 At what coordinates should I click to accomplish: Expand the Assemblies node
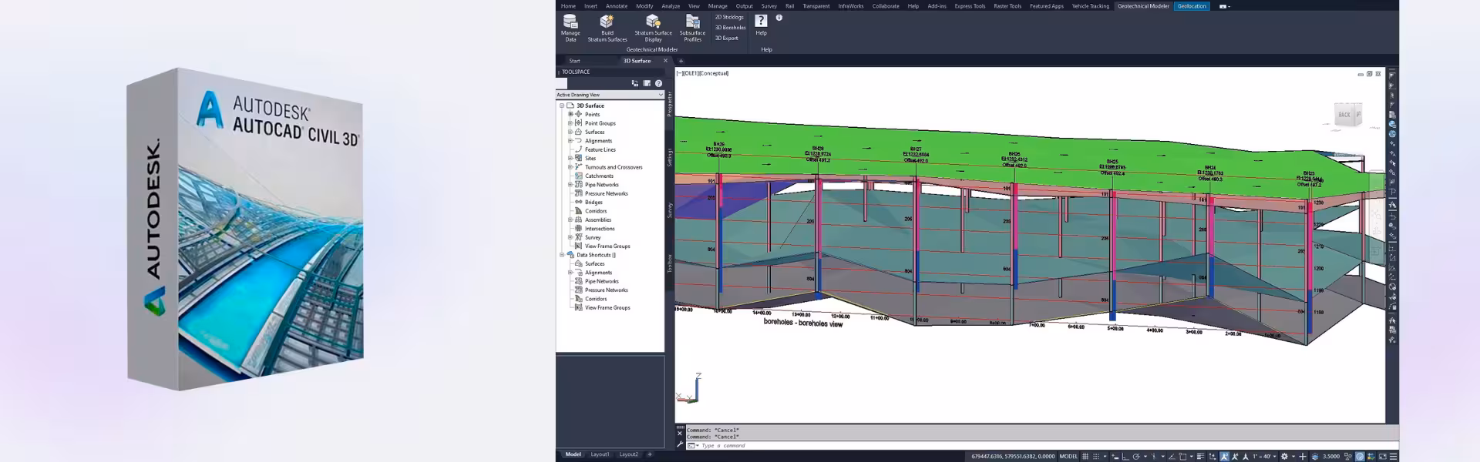click(x=570, y=219)
